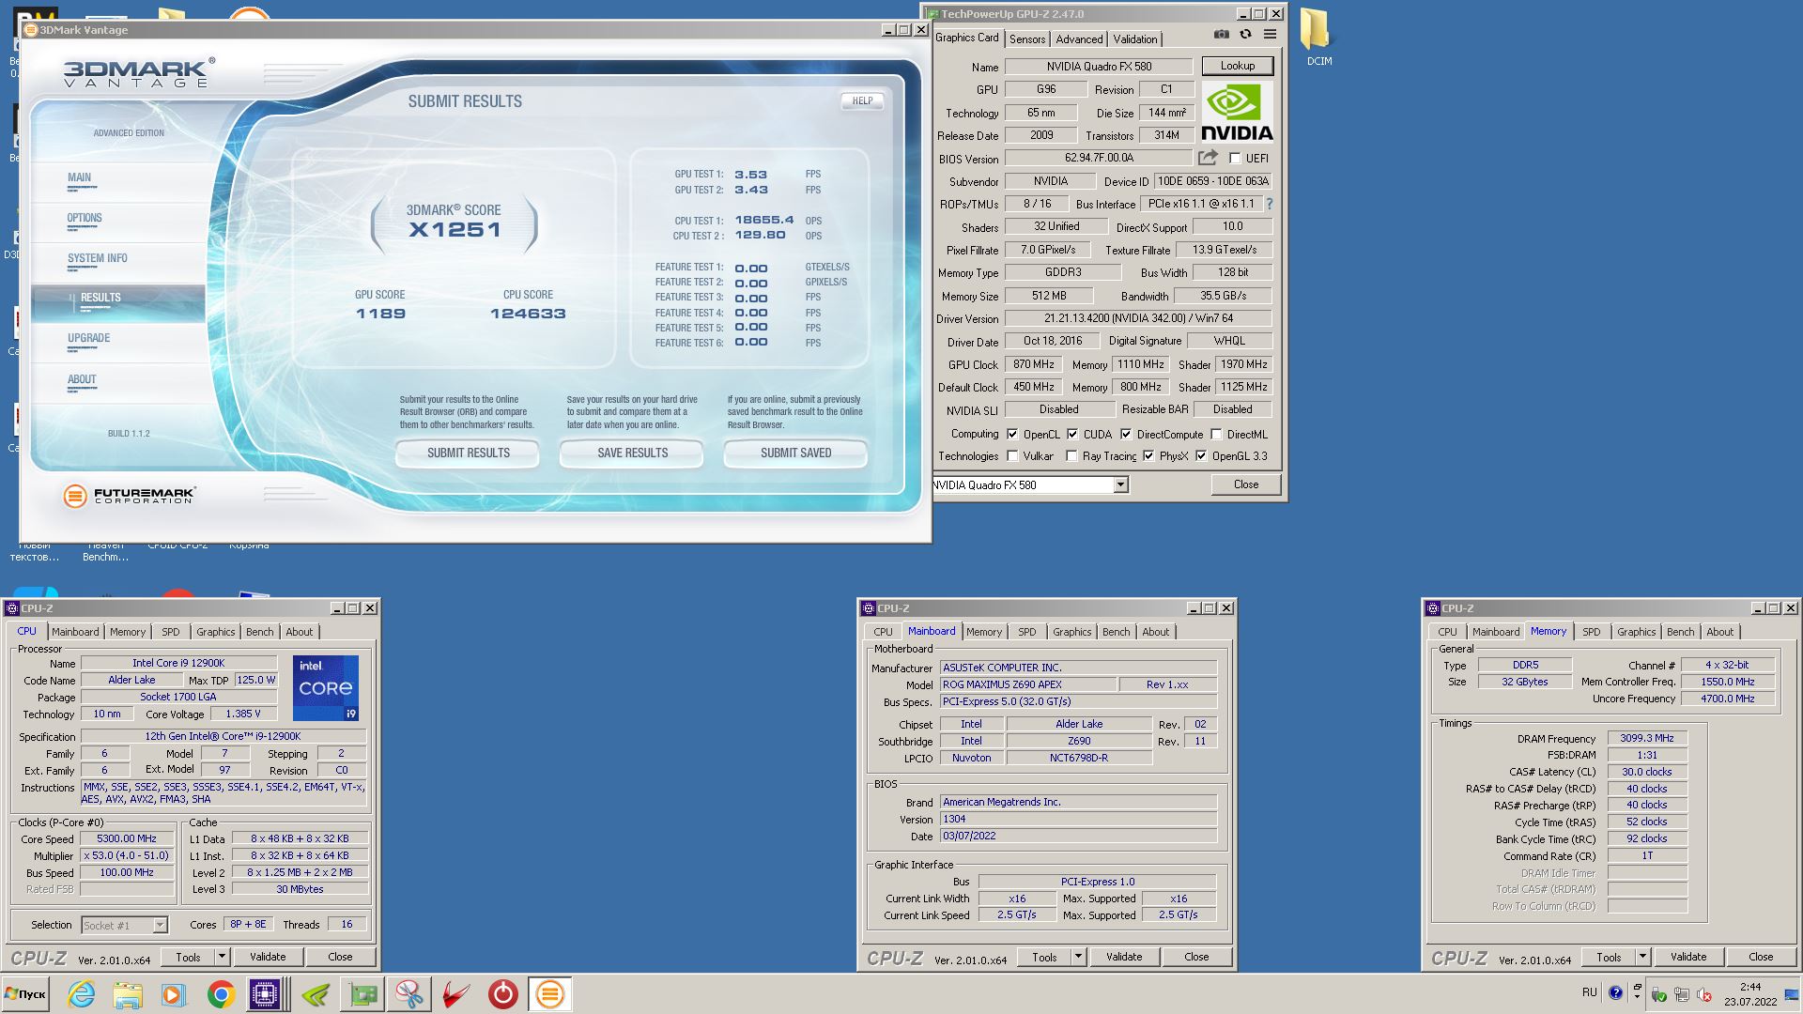Open Windows Explorer from the taskbar

tap(128, 994)
